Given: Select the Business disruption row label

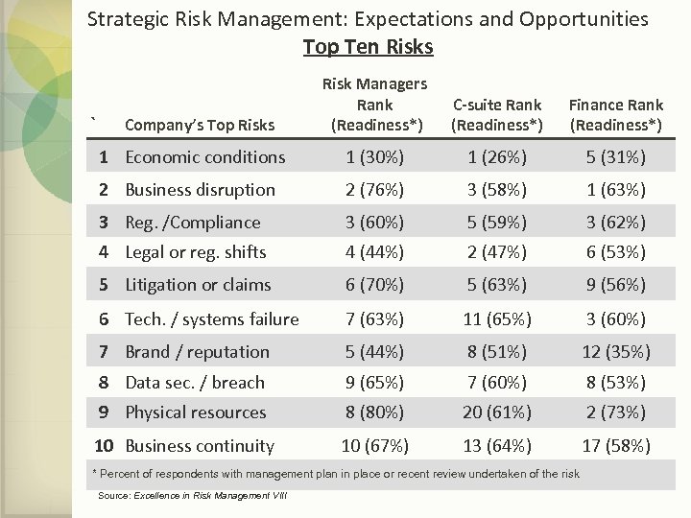Looking at the screenshot, I should pyautogui.click(x=200, y=190).
